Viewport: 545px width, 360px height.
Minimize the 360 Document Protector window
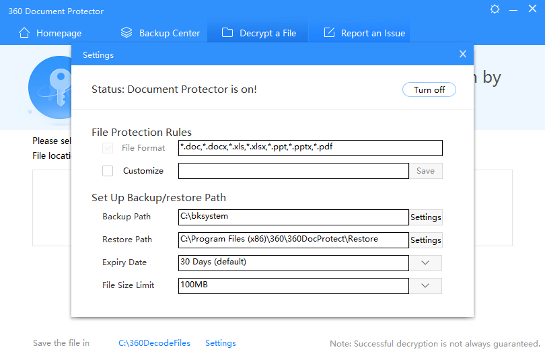514,9
